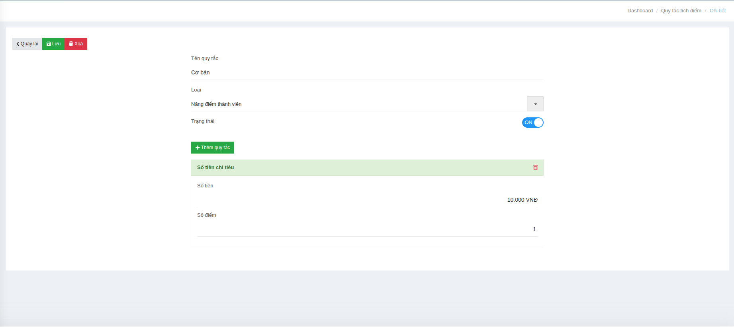Click the floppy disk icon in Lưu button
Screen dimensions: 734x327
(49, 44)
